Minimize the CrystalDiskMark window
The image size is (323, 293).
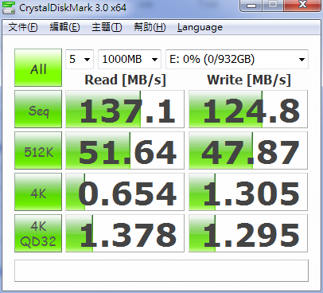click(251, 6)
